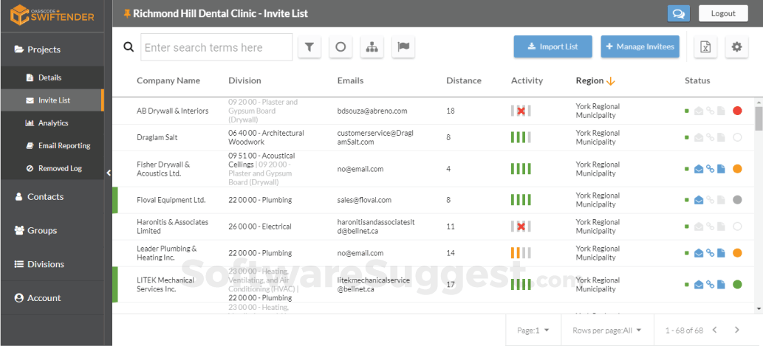Click document icon in LITEK Mechanical row
The width and height of the screenshot is (763, 346).
tap(721, 284)
